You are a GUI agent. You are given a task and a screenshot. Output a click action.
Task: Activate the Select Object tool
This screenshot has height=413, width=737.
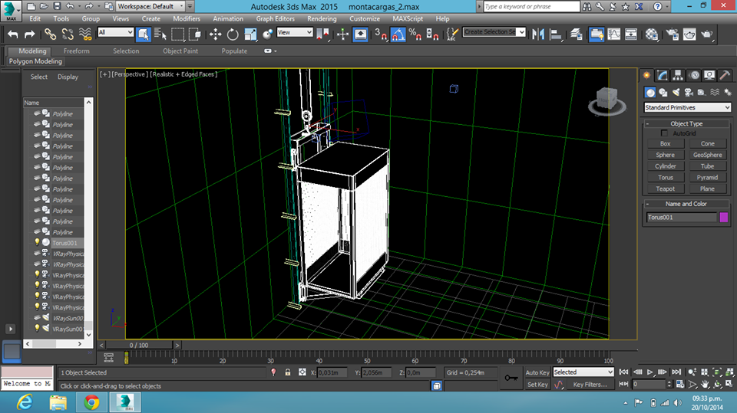143,34
